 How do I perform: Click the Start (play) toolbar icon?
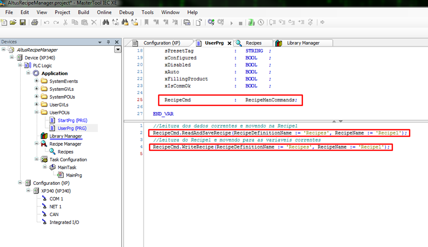click(231, 23)
